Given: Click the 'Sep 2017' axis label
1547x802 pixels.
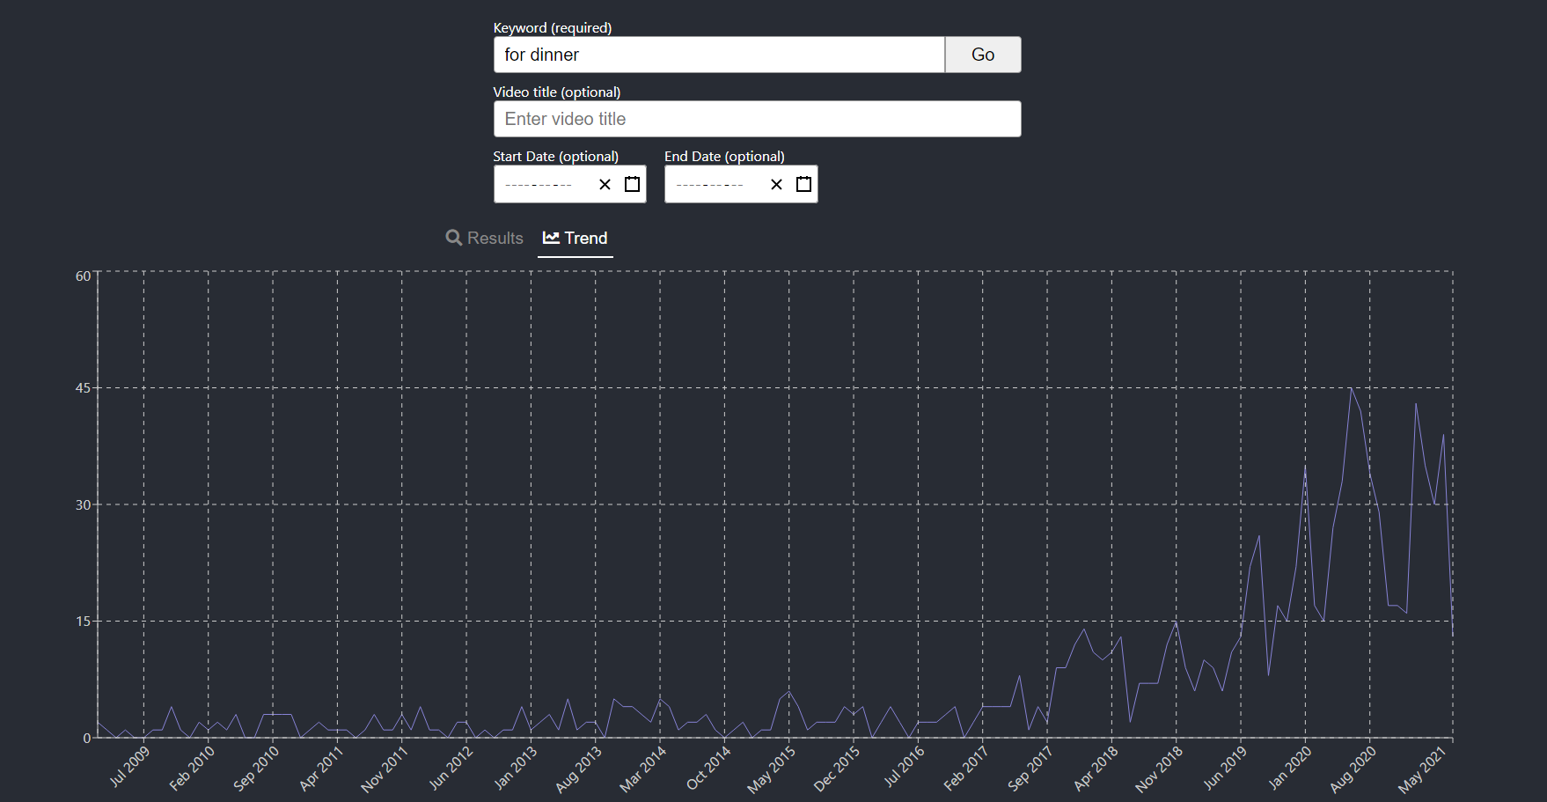Looking at the screenshot, I should (1030, 769).
